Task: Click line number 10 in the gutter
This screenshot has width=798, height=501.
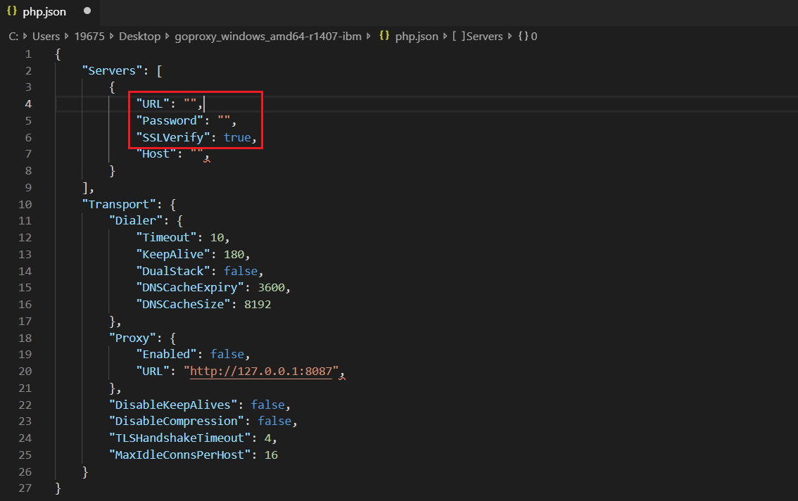Action: [x=25, y=204]
